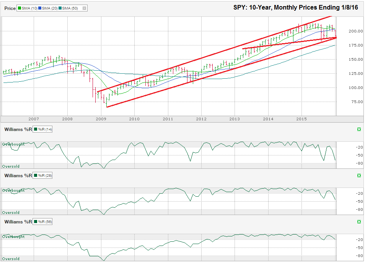Click the %R (14) legend color swatch
Image resolution: width=365 pixels, height=262 pixels.
click(36, 129)
